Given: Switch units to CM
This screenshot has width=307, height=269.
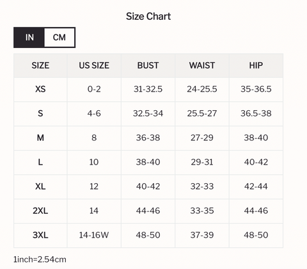Looking at the screenshot, I should tap(59, 37).
